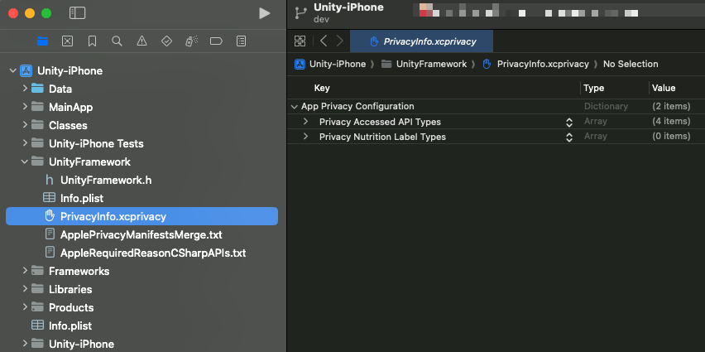Image resolution: width=705 pixels, height=352 pixels.
Task: Expand the Classes folder
Action: pyautogui.click(x=25, y=125)
